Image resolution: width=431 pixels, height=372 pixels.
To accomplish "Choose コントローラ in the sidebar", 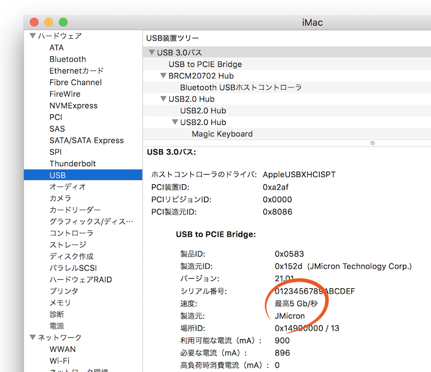I will click(71, 233).
